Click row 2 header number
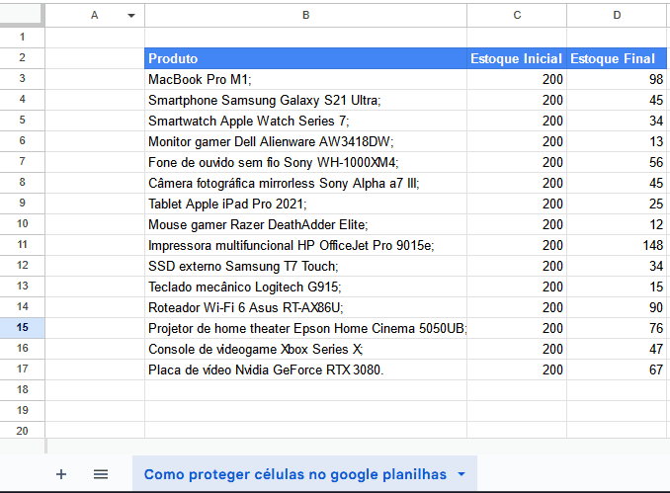The image size is (670, 493). pyautogui.click(x=22, y=58)
